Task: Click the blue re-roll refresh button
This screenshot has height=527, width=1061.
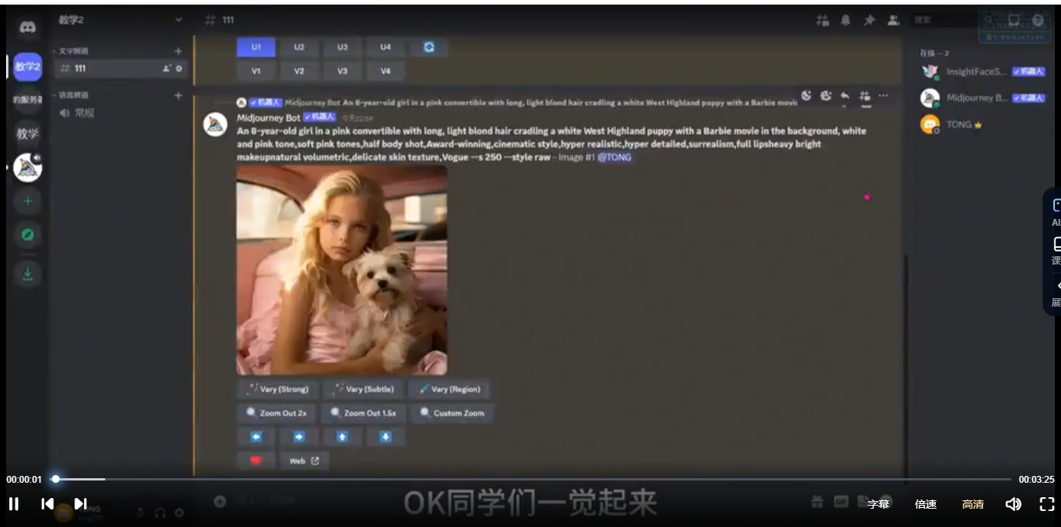Action: pos(429,47)
